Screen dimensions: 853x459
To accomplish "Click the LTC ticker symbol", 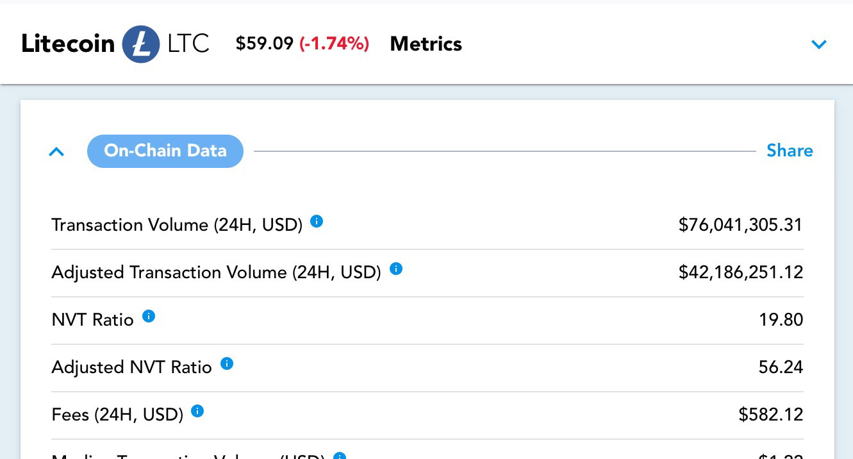I will 188,44.
